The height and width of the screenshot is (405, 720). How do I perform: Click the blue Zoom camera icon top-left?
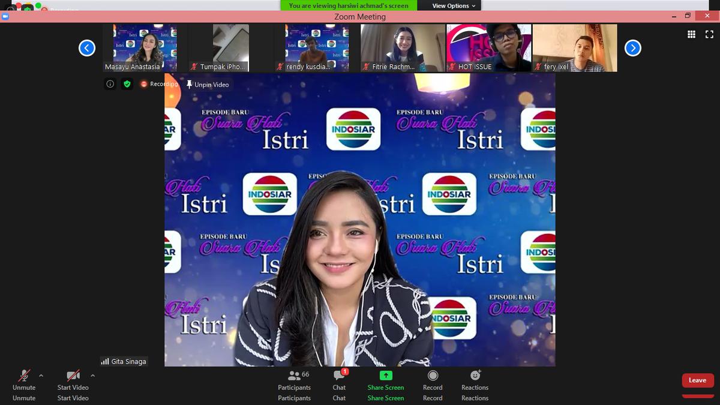[6, 17]
